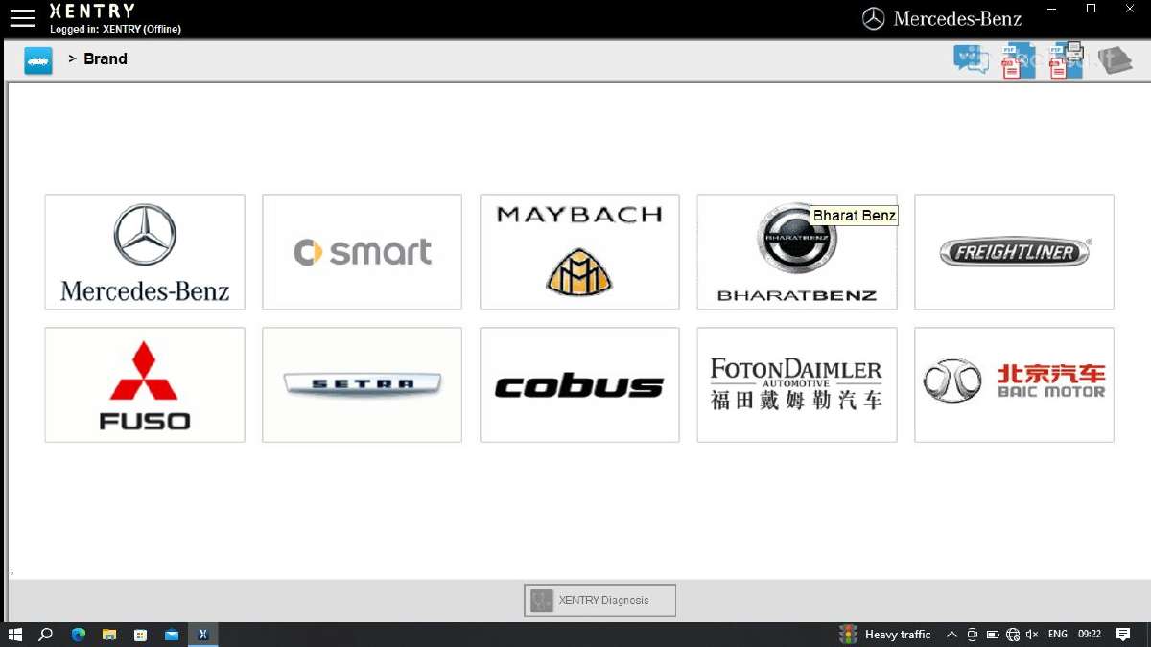
Task: Click the Brand breadcrumb label
Action: tap(106, 59)
